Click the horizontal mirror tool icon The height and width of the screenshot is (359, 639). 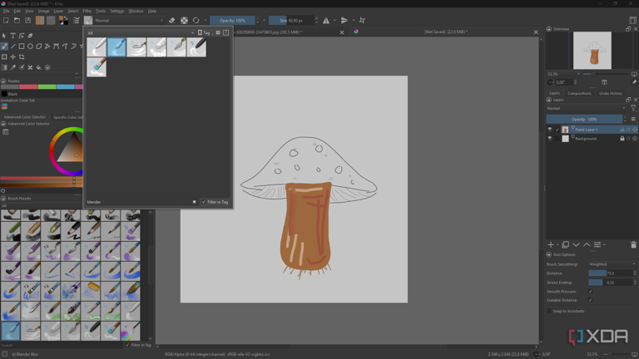327,21
